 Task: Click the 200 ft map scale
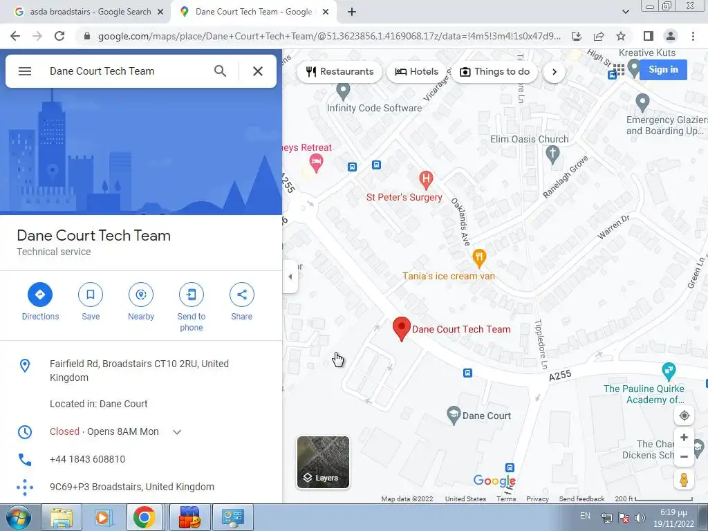653,499
